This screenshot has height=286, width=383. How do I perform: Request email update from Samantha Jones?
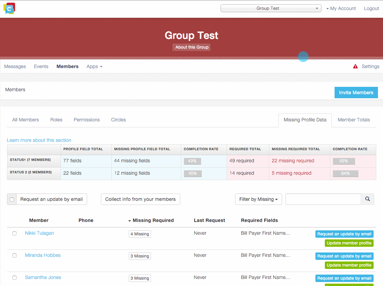click(344, 278)
